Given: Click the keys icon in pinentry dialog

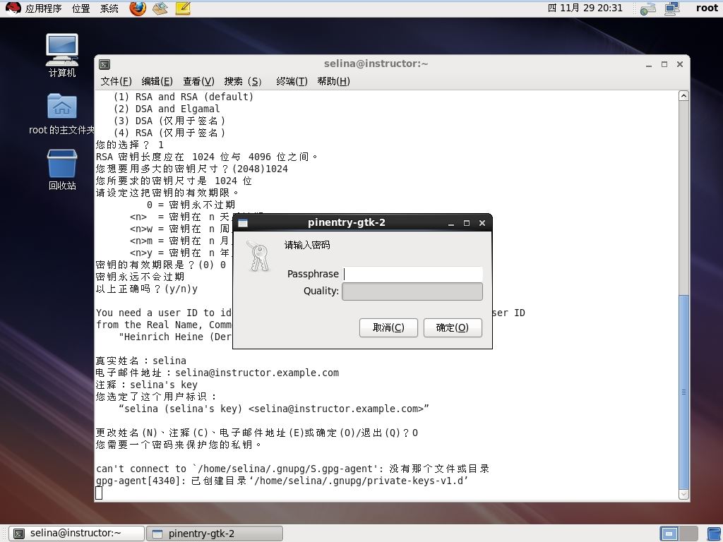Looking at the screenshot, I should coord(258,255).
